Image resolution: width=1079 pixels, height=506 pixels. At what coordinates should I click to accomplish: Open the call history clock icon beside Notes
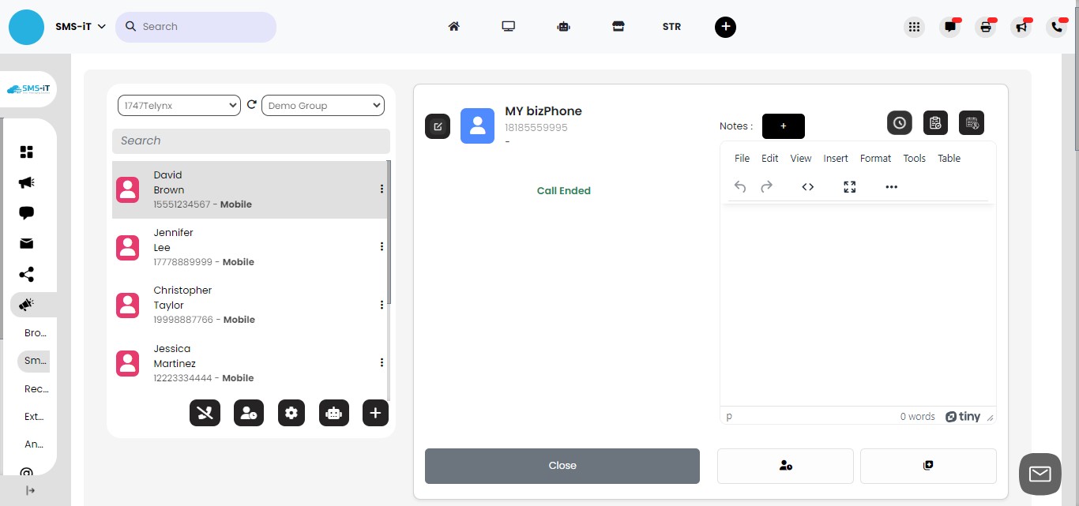click(x=899, y=122)
